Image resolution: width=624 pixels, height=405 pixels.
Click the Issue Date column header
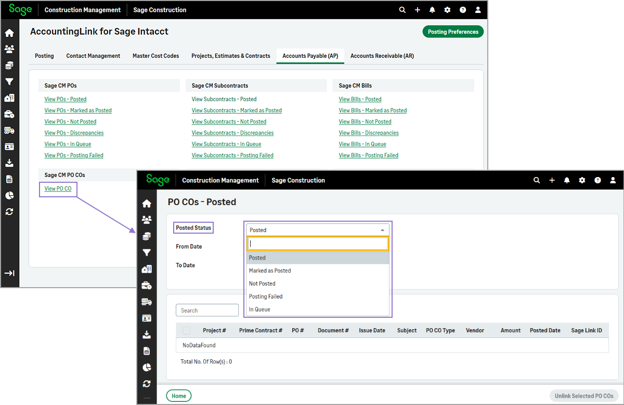click(372, 330)
